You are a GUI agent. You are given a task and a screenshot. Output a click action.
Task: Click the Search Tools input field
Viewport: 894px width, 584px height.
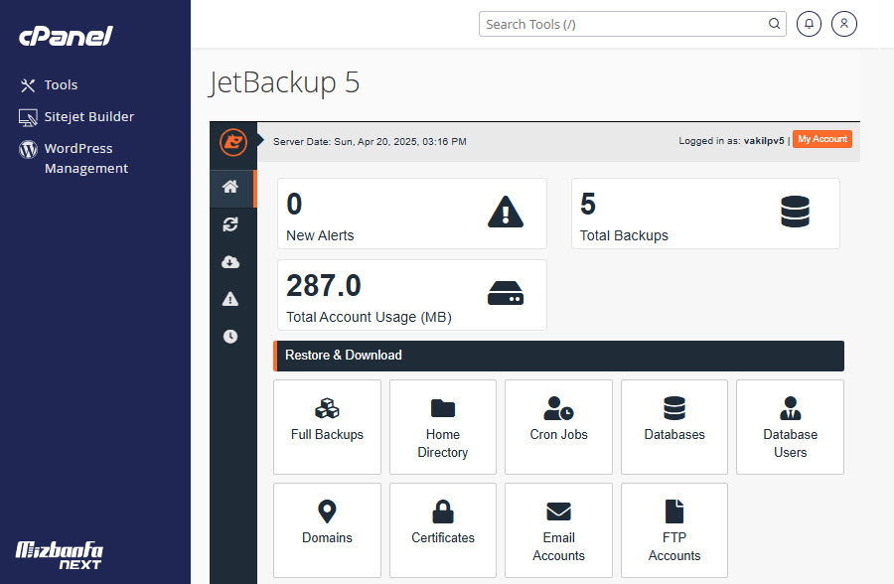coord(633,24)
